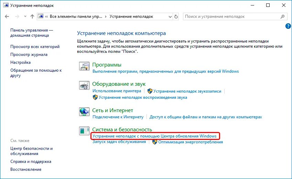The image size is (292, 179).
Task: Click breadcrumb Устранение неполадок
Action: pyautogui.click(x=131, y=16)
